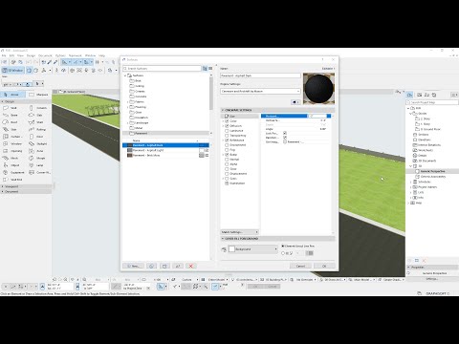This screenshot has height=344, width=459.
Task: Toggle the Transparency channel checkbox
Action: pyautogui.click(x=227, y=136)
